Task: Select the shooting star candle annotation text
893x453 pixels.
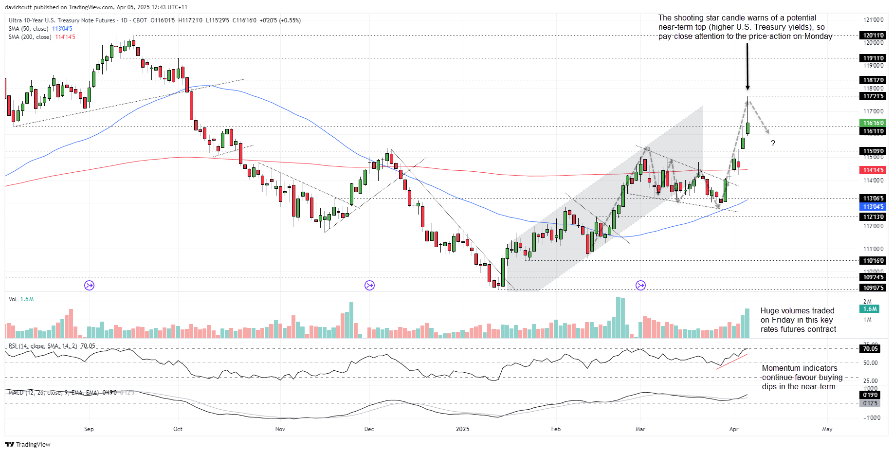Action: (745, 27)
